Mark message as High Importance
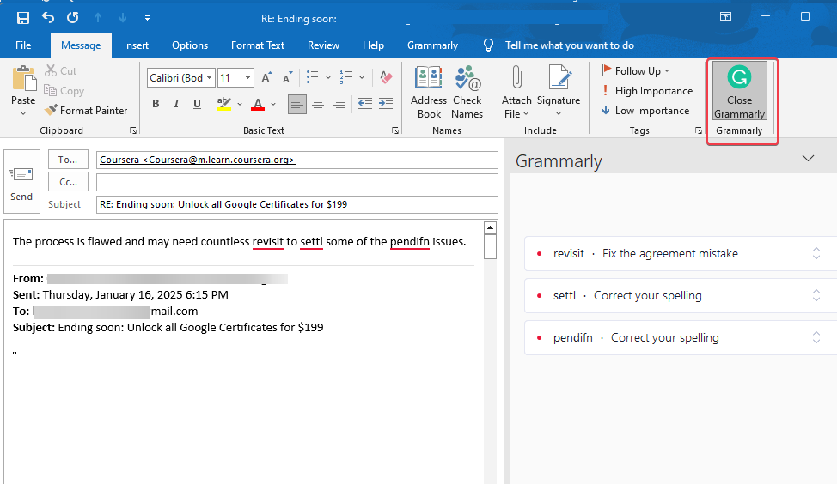Image resolution: width=837 pixels, height=484 pixels. click(646, 91)
